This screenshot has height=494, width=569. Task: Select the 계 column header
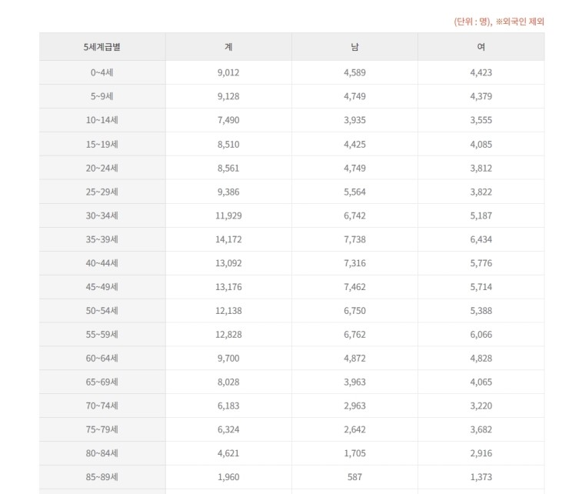click(x=228, y=47)
